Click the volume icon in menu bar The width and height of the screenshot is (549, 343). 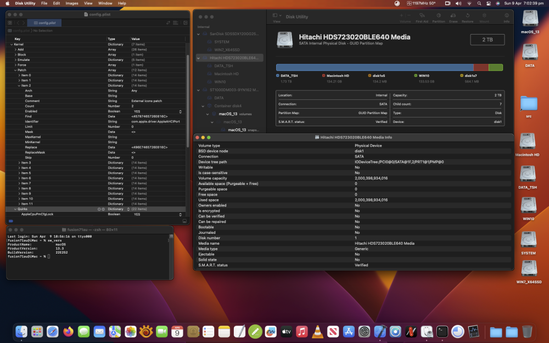458,3
